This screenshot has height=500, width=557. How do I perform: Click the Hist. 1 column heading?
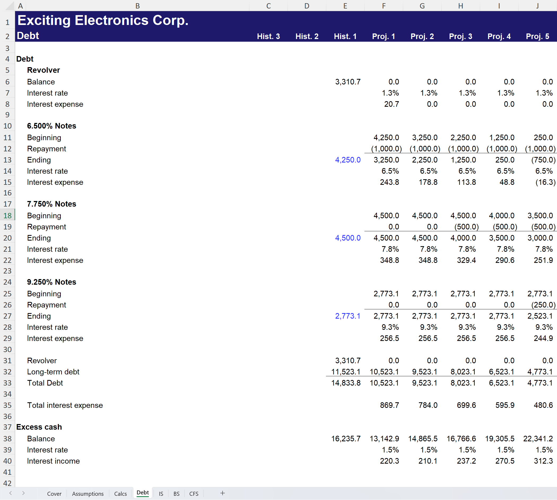coord(345,36)
